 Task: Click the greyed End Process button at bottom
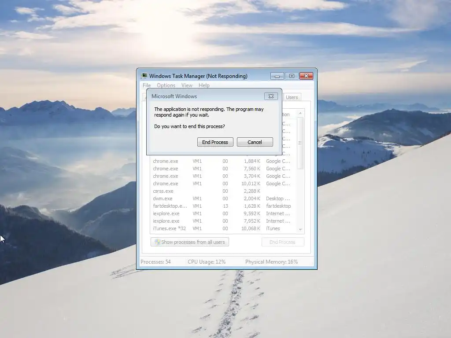click(x=283, y=242)
